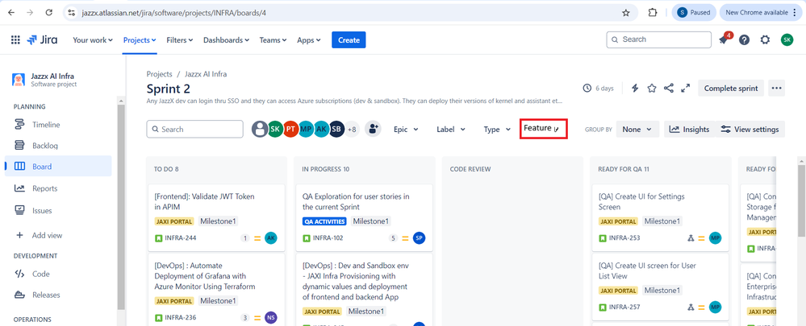Image resolution: width=806 pixels, height=326 pixels.
Task: Open the notifications bell
Action: click(724, 39)
